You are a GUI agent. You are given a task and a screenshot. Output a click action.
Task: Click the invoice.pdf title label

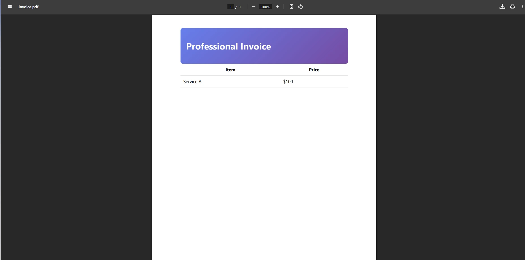[28, 7]
